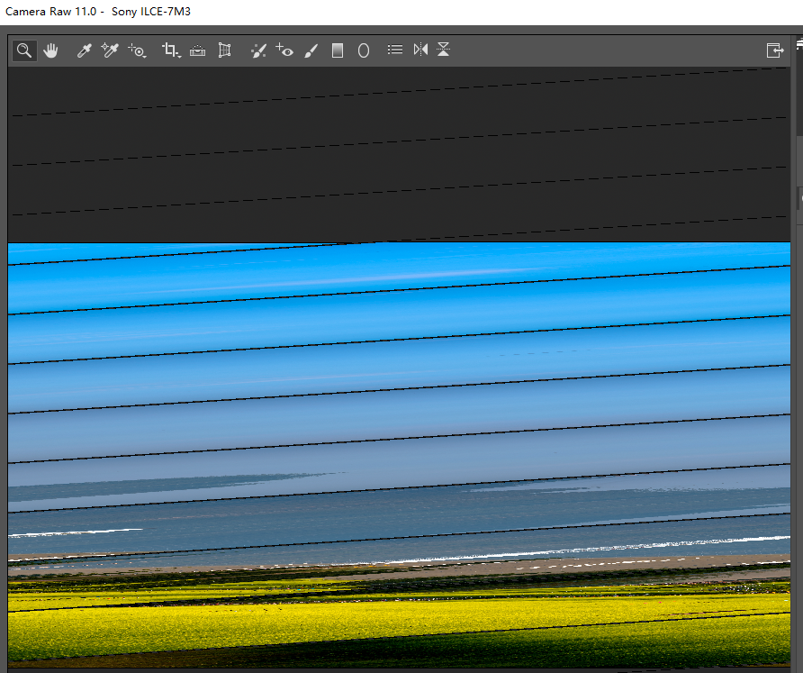This screenshot has height=673, width=803.
Task: Pick the Spot Removal tool
Action: (x=258, y=50)
